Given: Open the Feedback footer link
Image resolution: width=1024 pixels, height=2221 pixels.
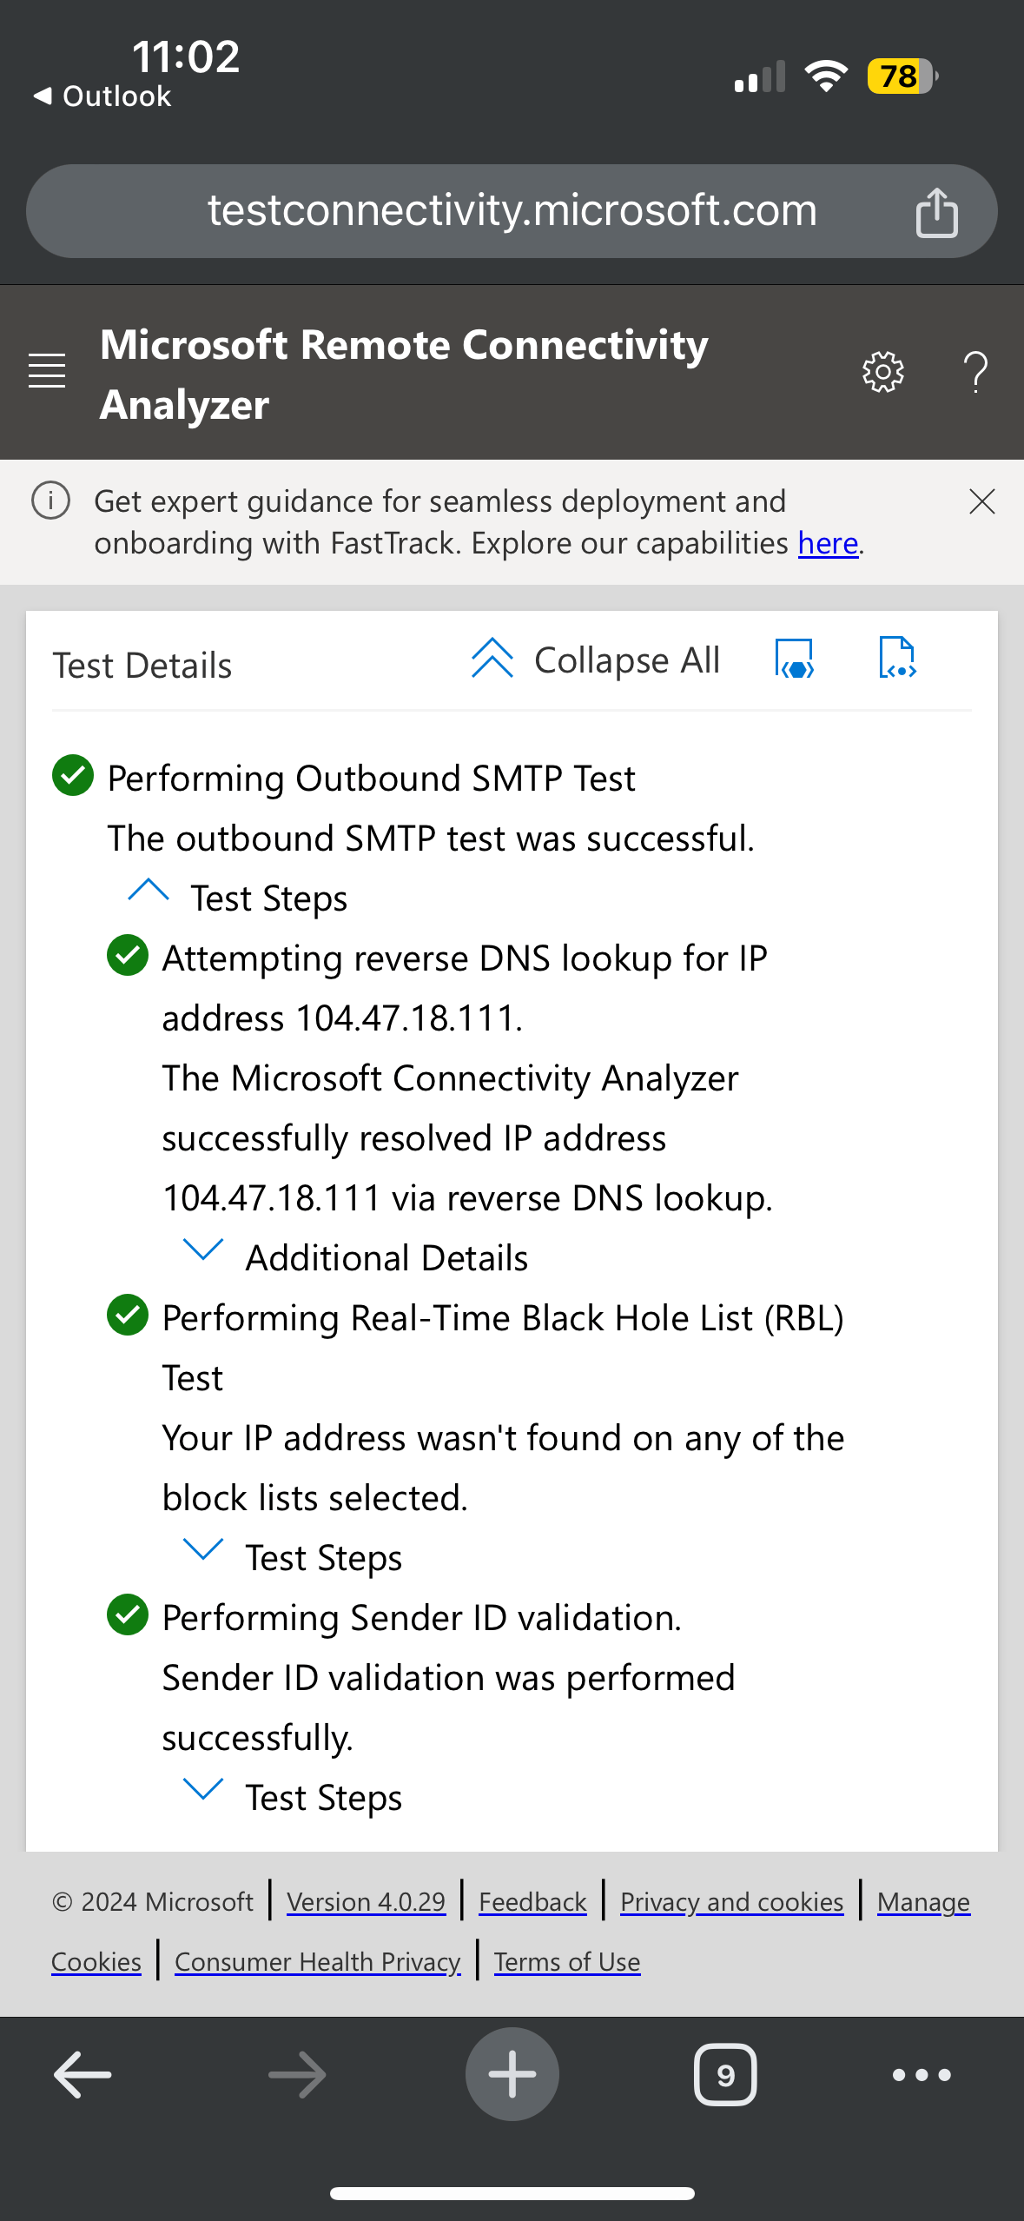Looking at the screenshot, I should (532, 1902).
